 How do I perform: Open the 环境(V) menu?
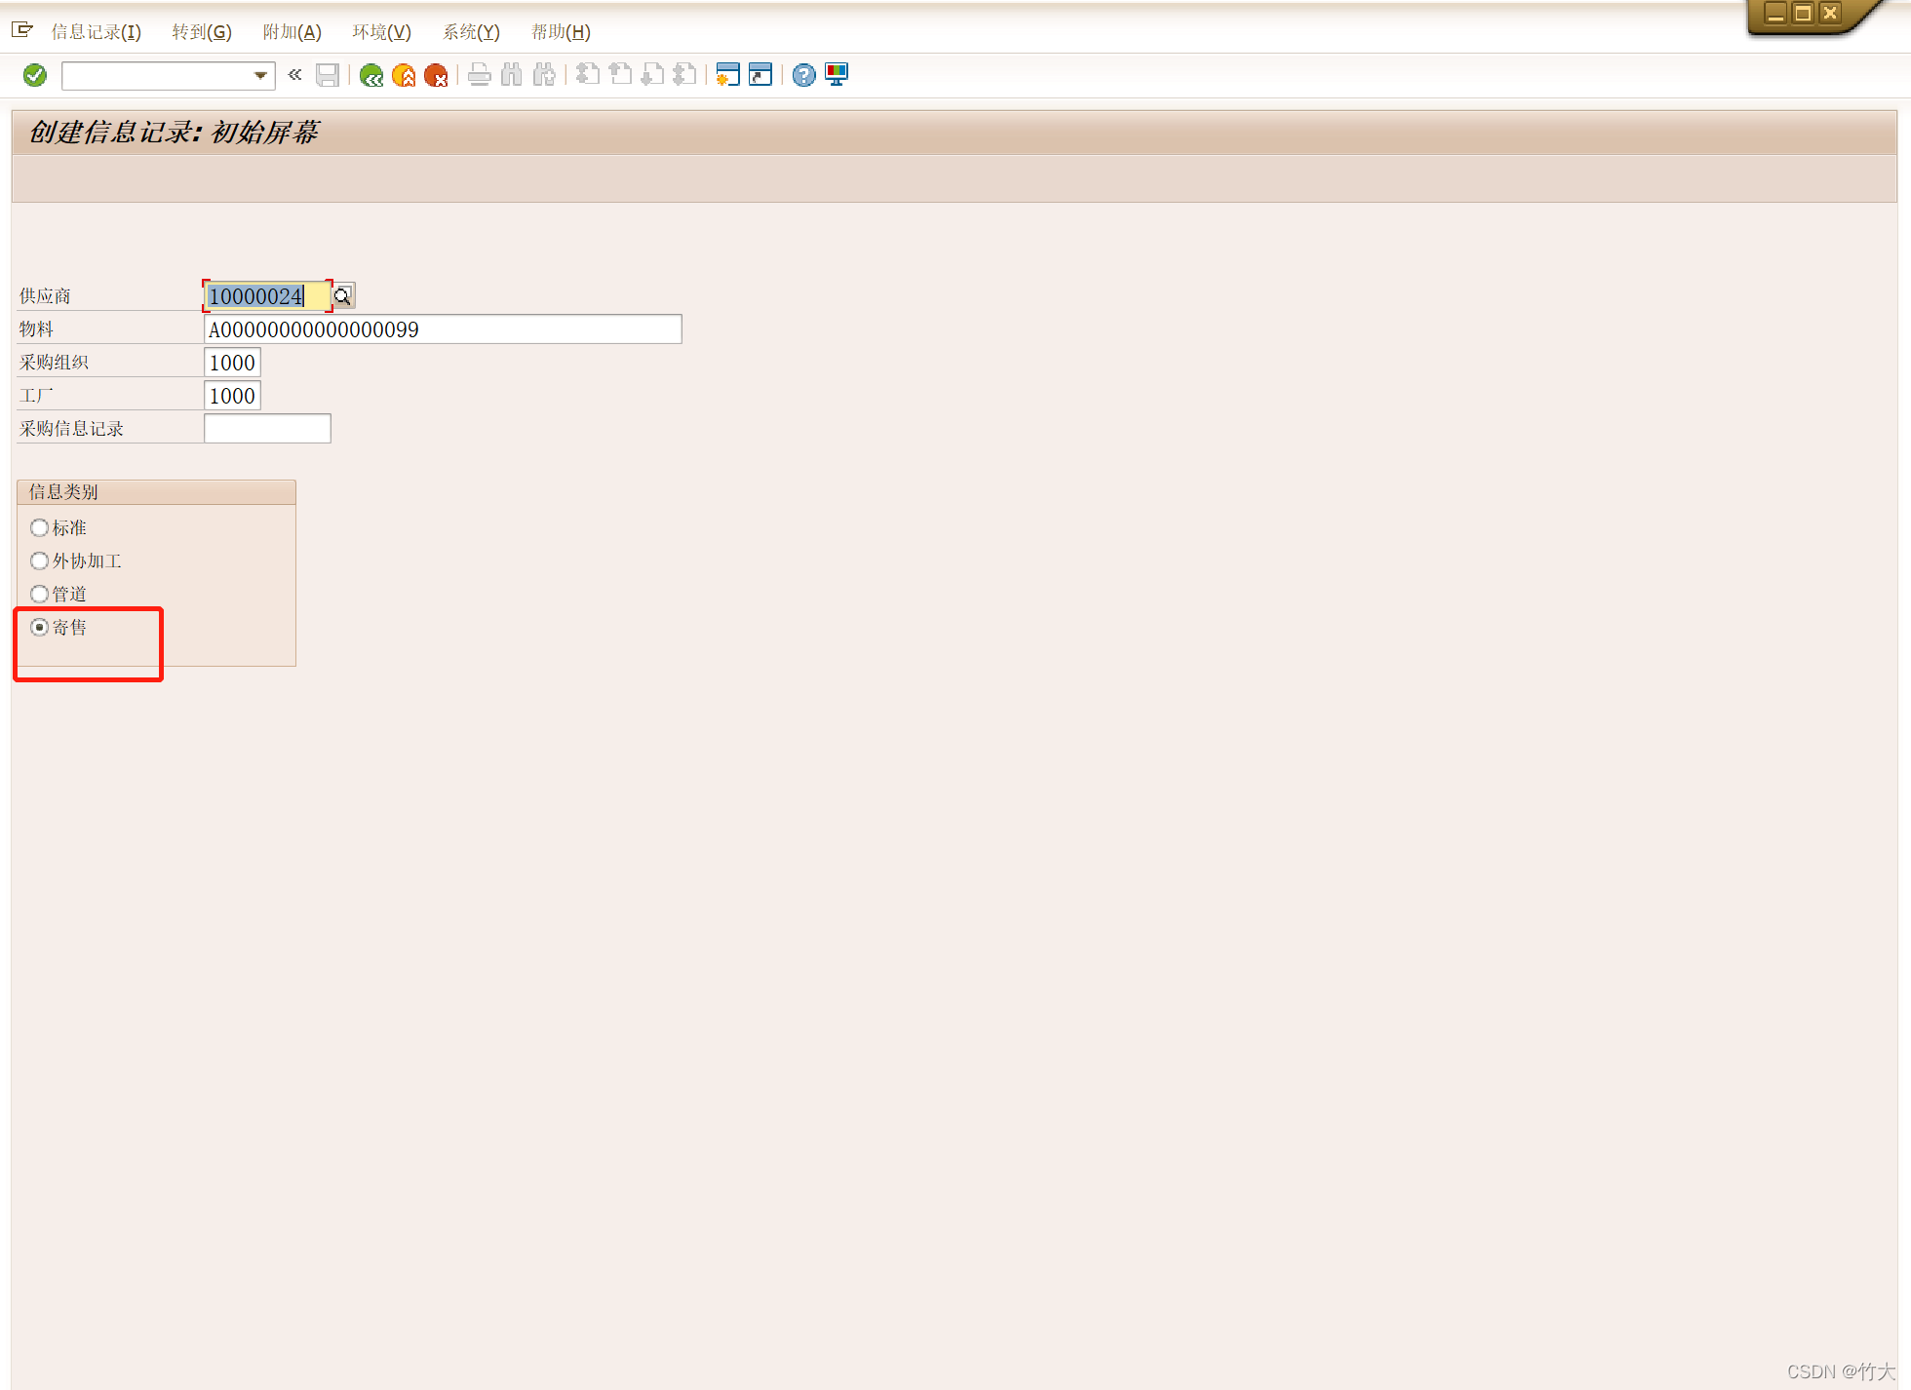pos(381,32)
